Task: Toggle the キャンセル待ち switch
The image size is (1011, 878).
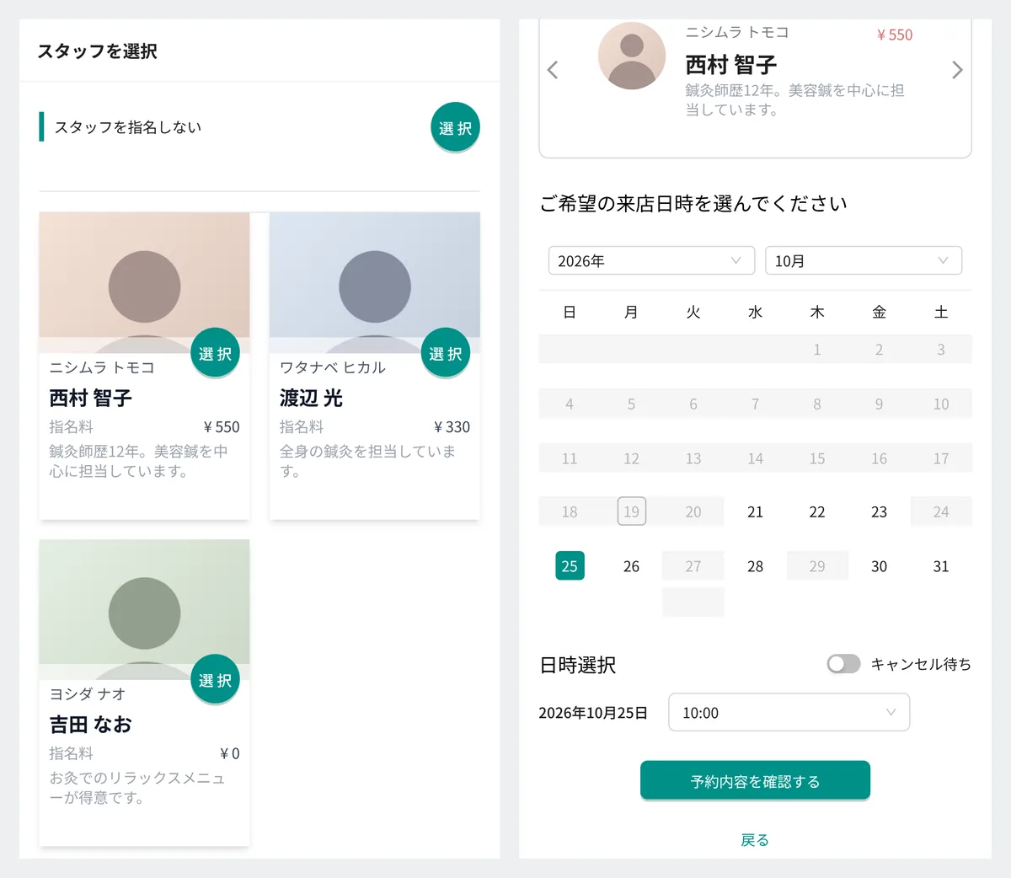Action: [844, 664]
